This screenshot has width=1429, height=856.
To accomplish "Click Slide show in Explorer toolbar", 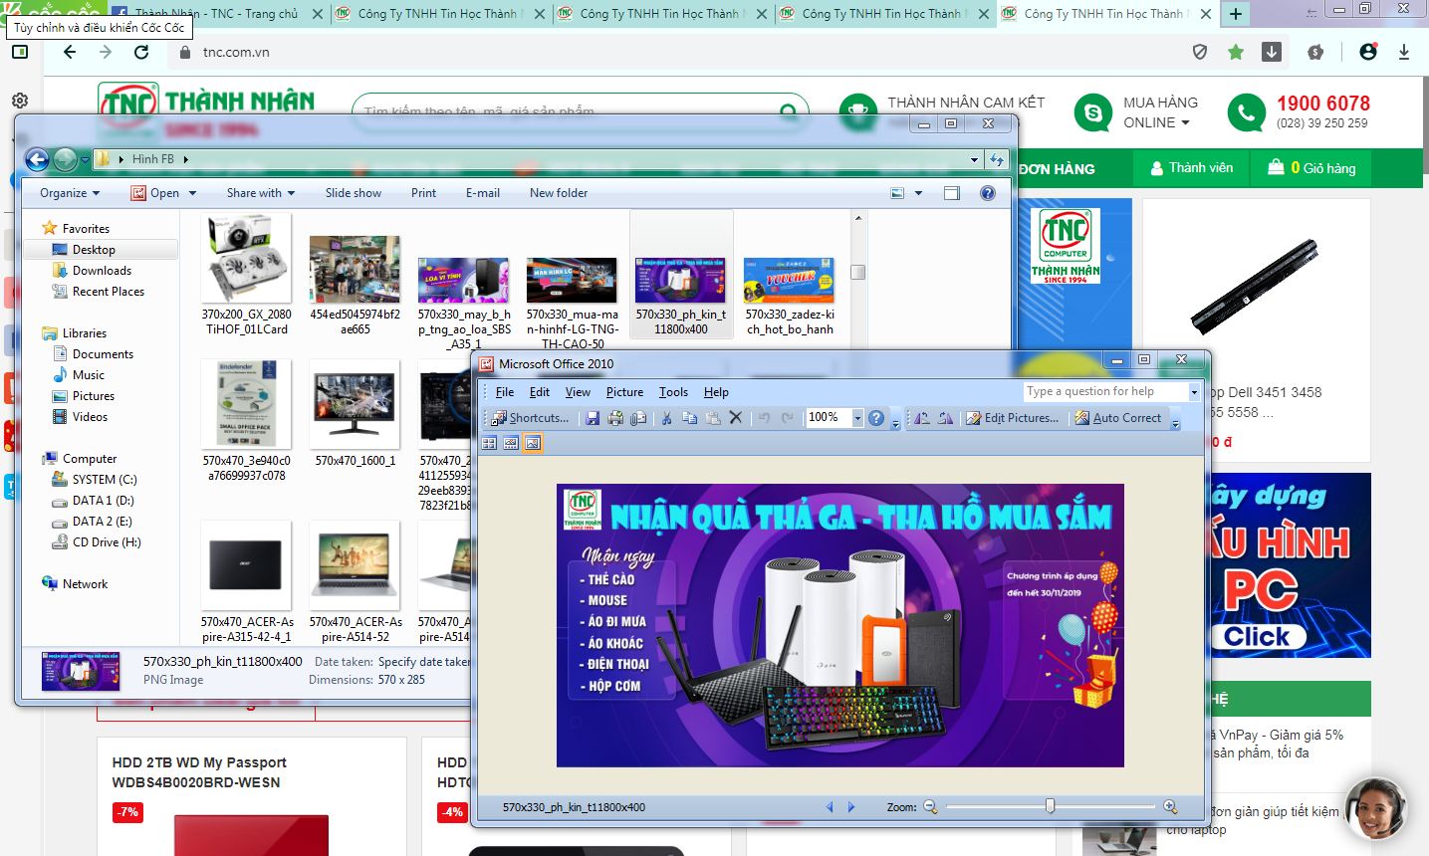I will pos(354,193).
